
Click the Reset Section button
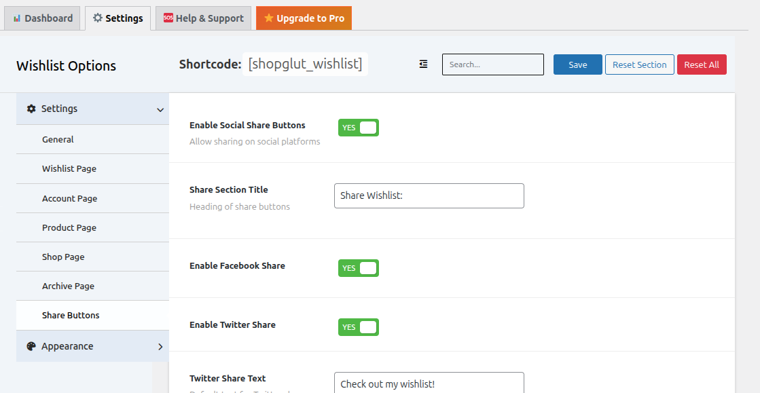[x=639, y=64]
